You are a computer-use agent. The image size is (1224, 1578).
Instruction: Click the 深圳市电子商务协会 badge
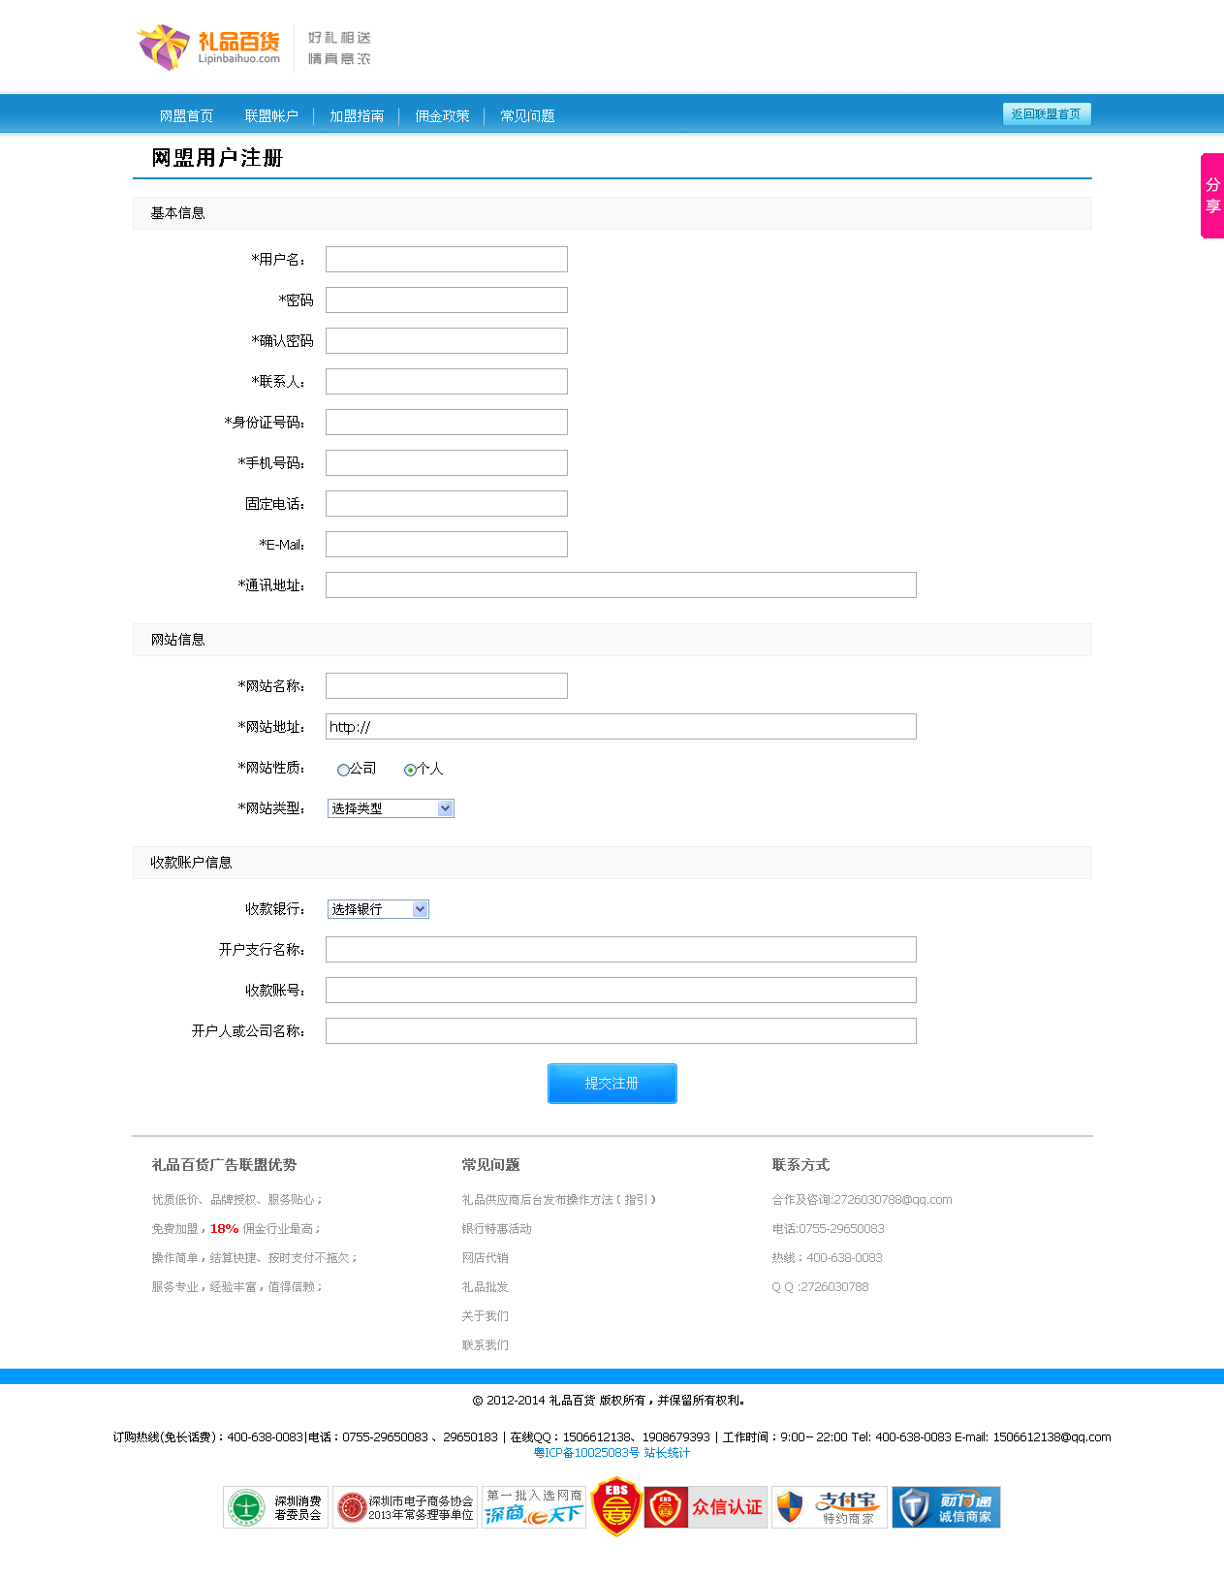(x=405, y=1507)
